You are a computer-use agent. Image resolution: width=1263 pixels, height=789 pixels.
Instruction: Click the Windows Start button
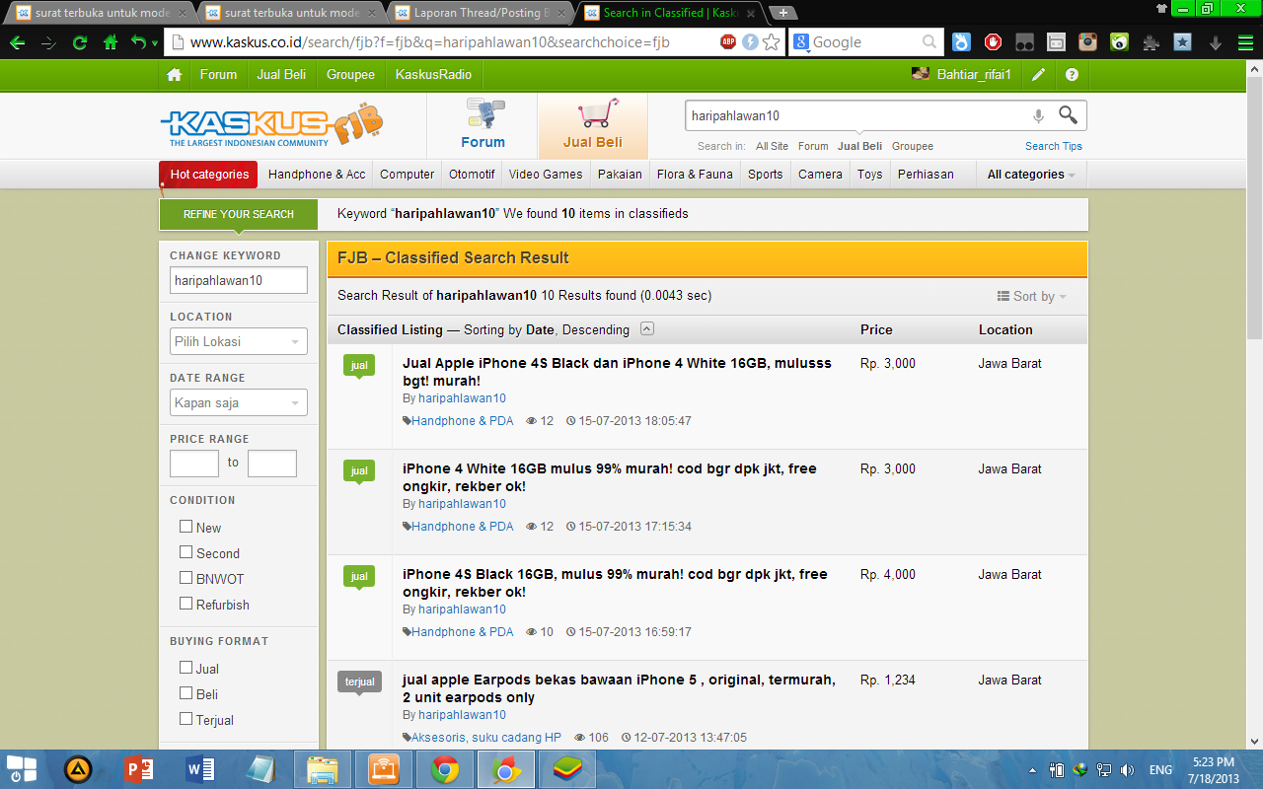click(x=22, y=768)
